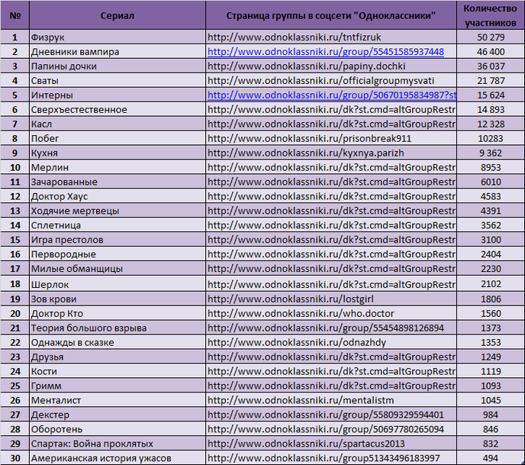
Task: Select the Менталист series cell
Action: (118, 400)
